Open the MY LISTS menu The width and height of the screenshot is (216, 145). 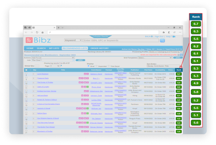(54, 48)
